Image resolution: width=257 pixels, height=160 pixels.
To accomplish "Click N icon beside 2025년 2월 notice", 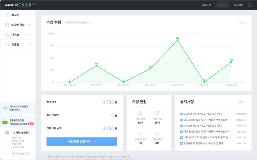I will pyautogui.click(x=181, y=114).
